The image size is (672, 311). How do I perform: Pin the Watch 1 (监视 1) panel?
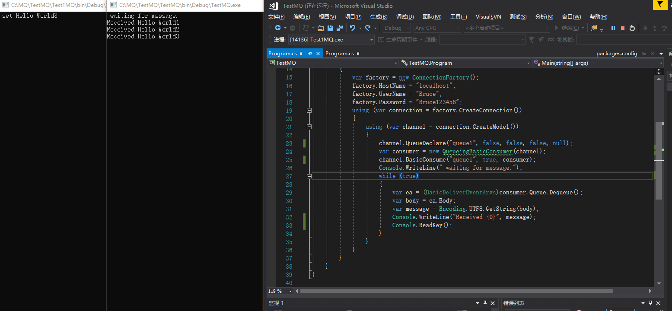485,303
